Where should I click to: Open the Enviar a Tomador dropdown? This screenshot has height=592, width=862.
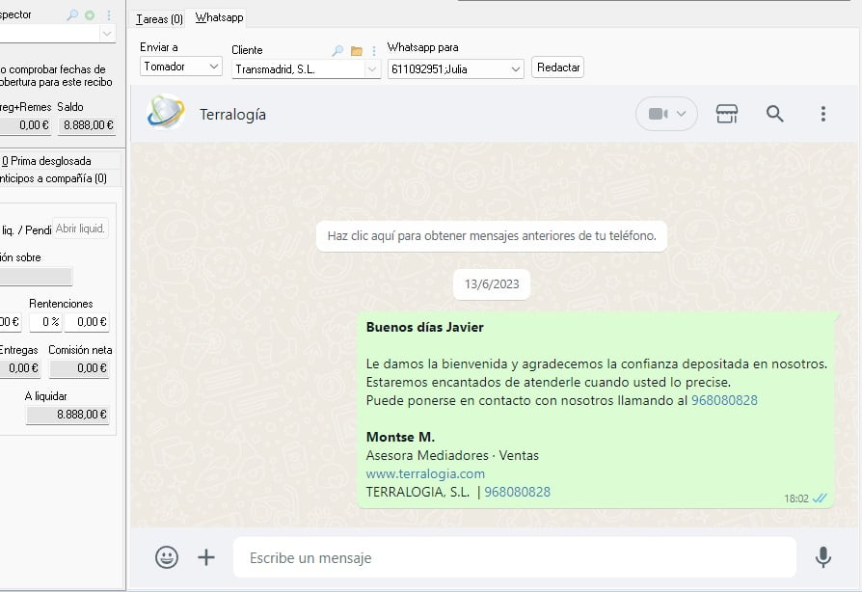pyautogui.click(x=181, y=67)
